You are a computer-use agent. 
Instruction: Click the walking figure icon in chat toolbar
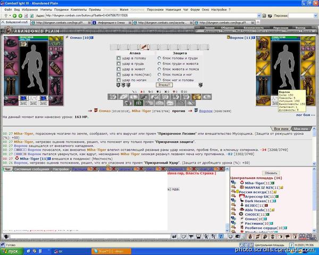click(206, 236)
